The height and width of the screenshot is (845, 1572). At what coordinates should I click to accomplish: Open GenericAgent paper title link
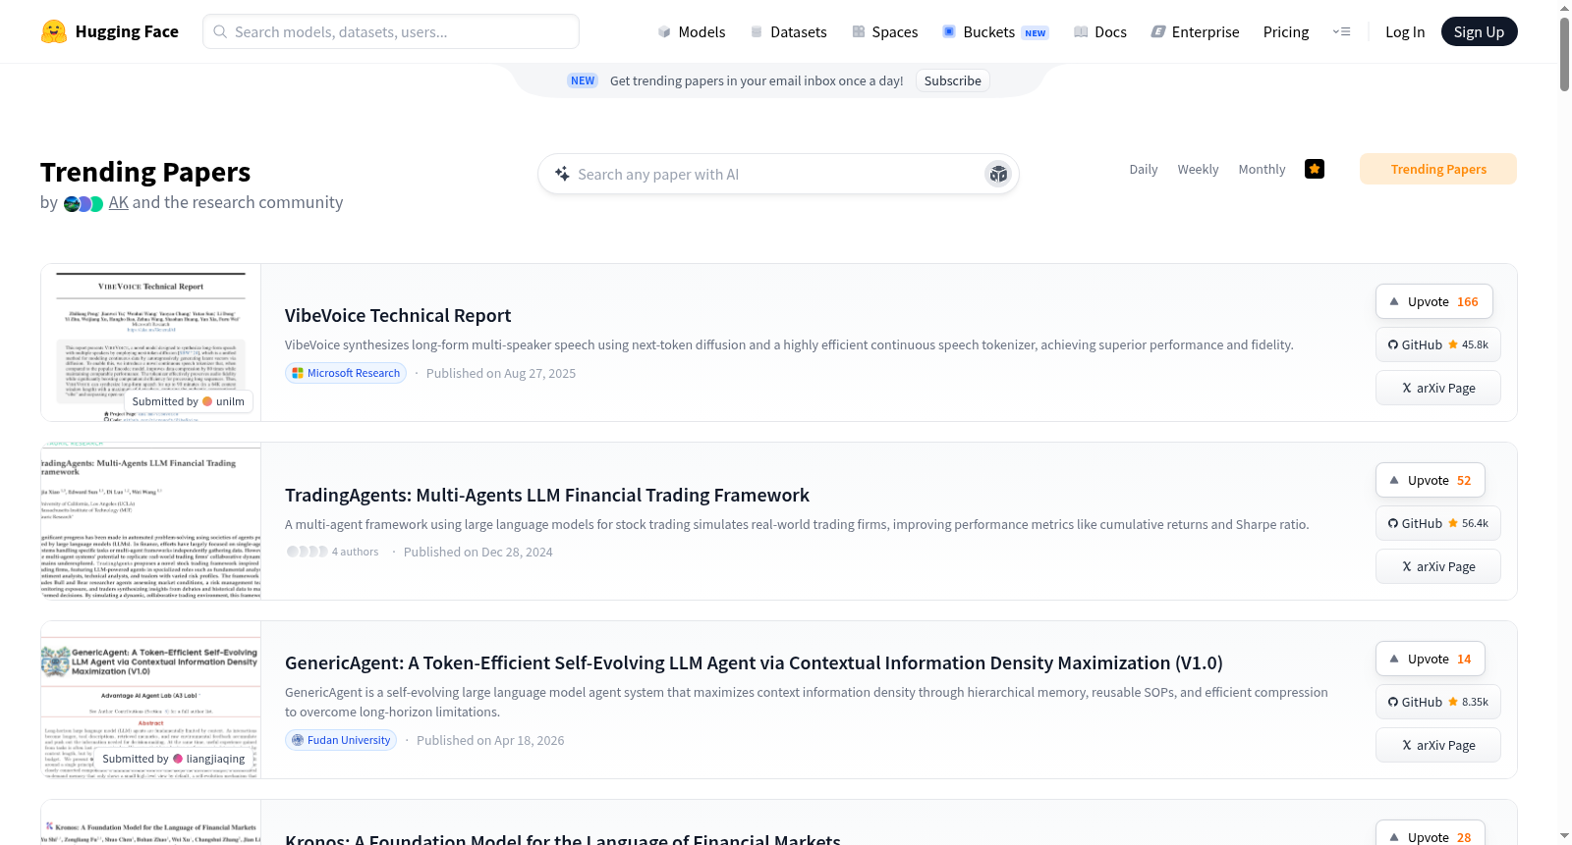pos(754,662)
